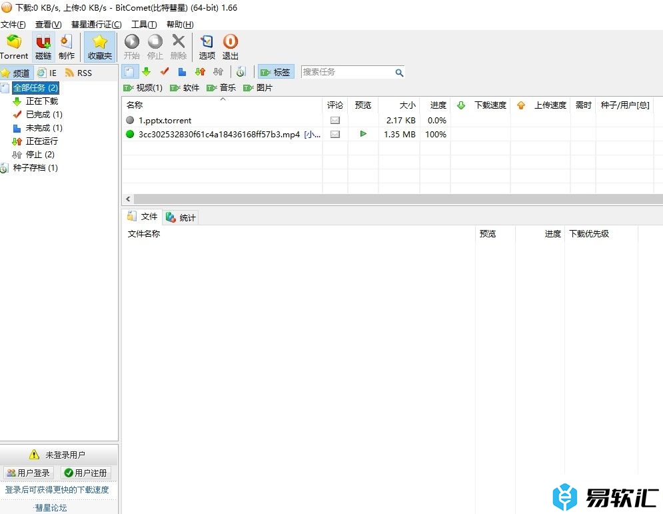663x514 pixels.
Task: Click 登录后可获得更快的下载速度 link
Action: tap(57, 489)
